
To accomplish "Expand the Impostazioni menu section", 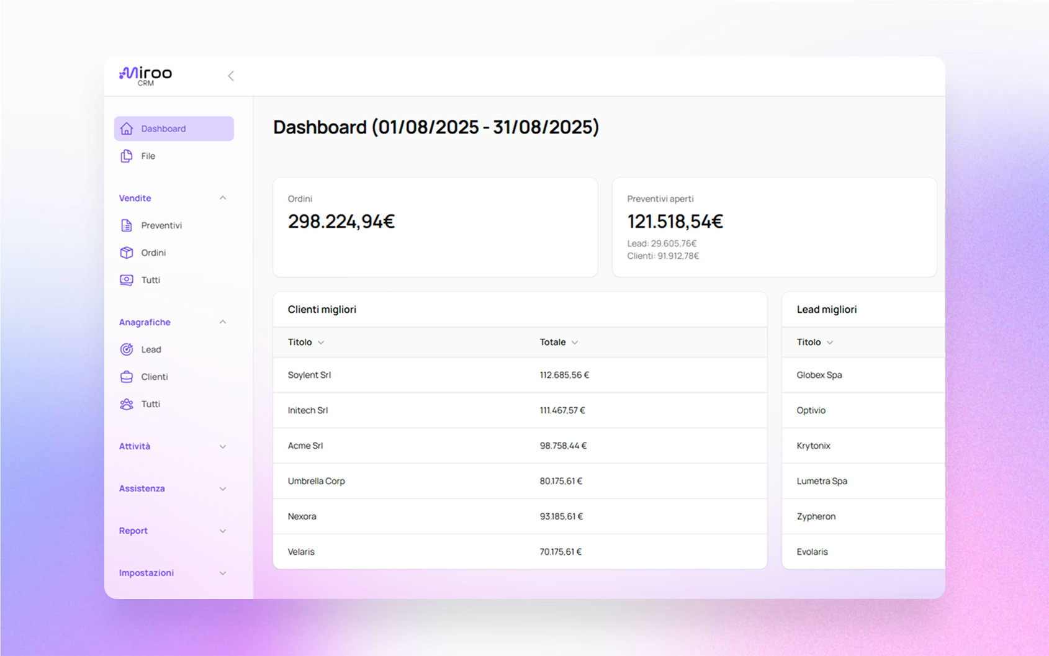I will tap(223, 573).
